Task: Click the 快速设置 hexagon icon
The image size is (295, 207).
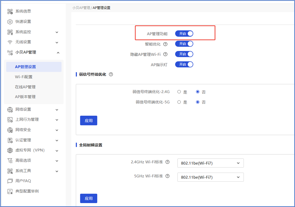Action: (10, 22)
